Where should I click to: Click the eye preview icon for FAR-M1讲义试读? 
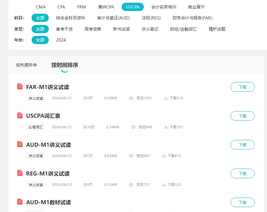click(131, 98)
